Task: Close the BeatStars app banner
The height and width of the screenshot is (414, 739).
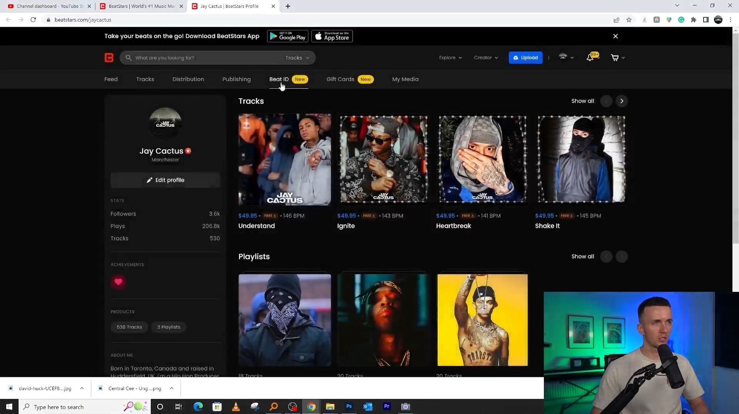Action: [615, 36]
